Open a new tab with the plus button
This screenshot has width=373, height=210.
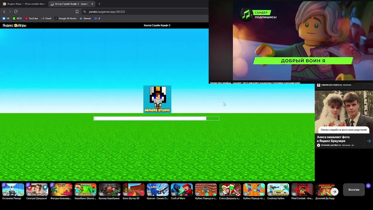[99, 4]
